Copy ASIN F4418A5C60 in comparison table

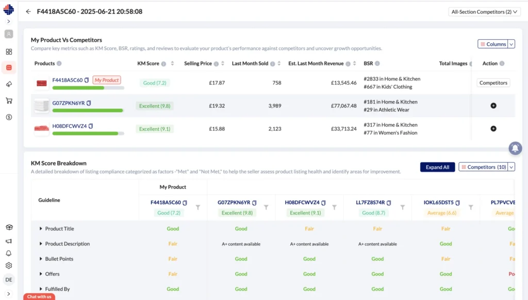coord(87,80)
